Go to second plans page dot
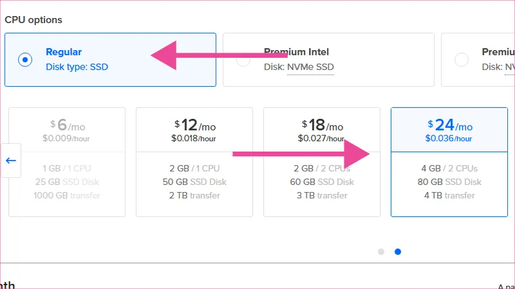The height and width of the screenshot is (289, 515). [398, 252]
